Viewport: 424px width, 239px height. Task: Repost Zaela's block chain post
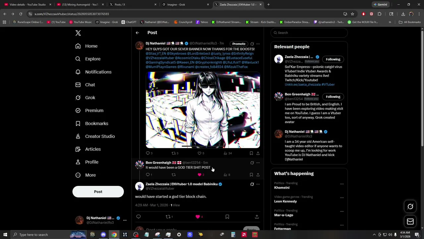click(x=168, y=217)
